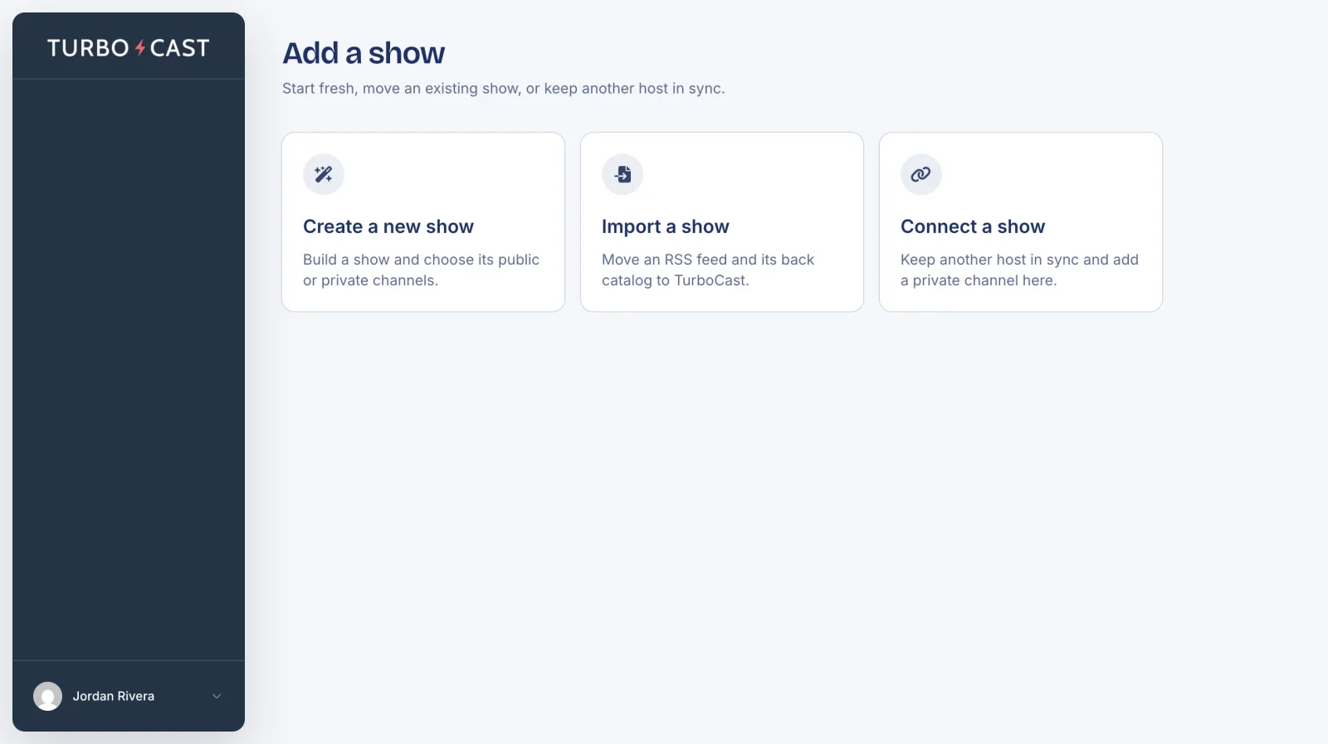Click the file import icon
The height and width of the screenshot is (744, 1328).
(622, 174)
